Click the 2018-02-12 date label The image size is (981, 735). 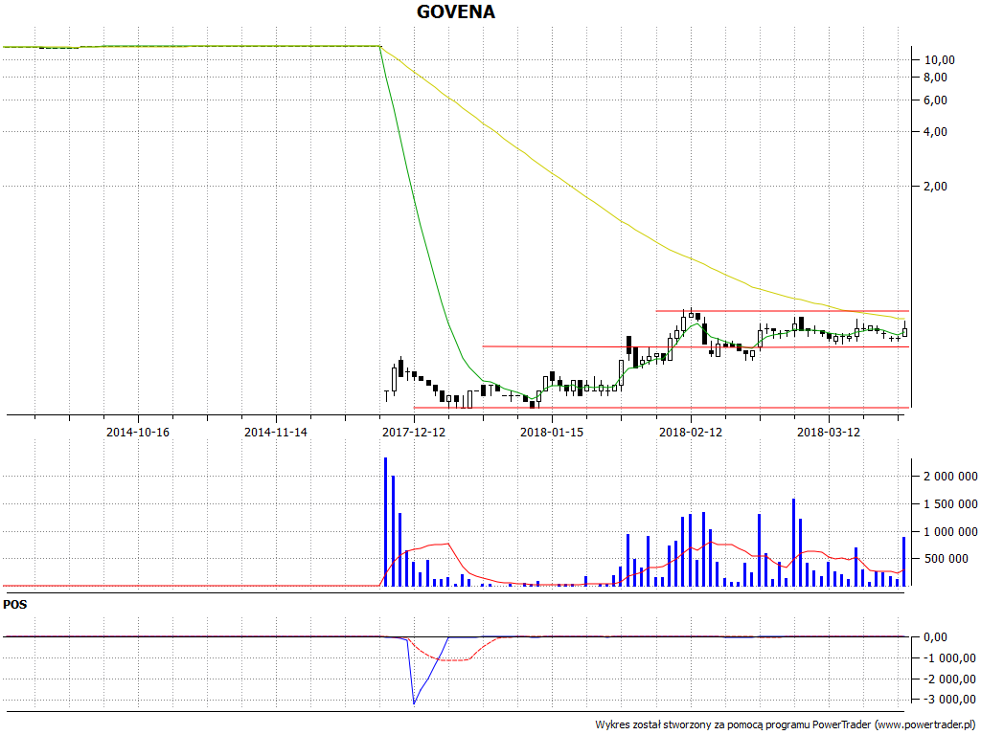(690, 433)
